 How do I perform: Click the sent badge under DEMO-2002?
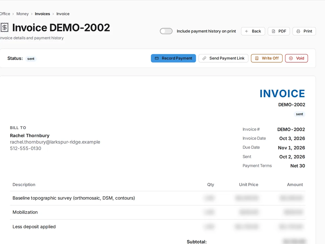tap(300, 114)
